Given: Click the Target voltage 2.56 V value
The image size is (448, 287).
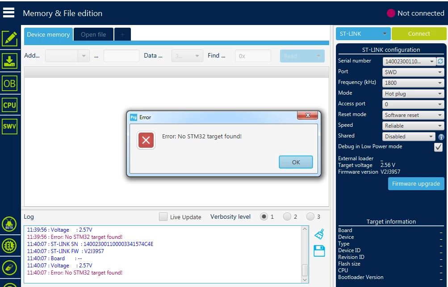Looking at the screenshot, I should [388, 165].
